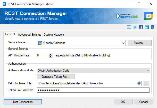Click the 'requests/minute' throttling hint text
157x108 pixels.
[82, 55]
